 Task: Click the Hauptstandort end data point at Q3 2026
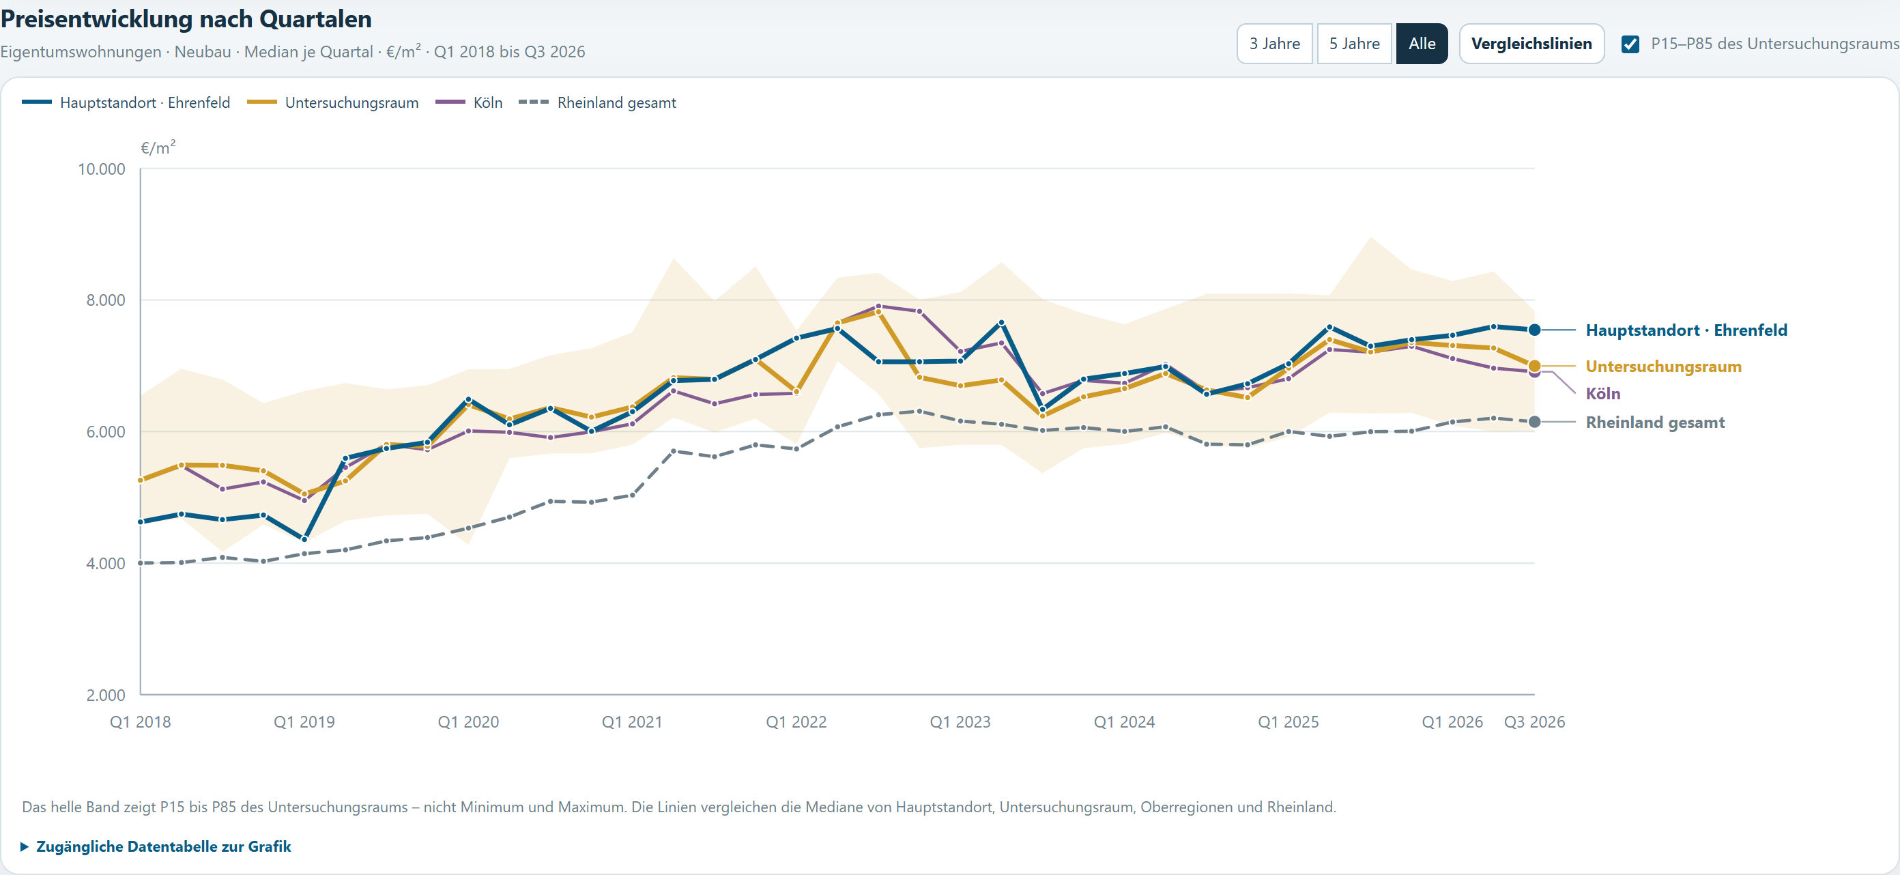1534,330
